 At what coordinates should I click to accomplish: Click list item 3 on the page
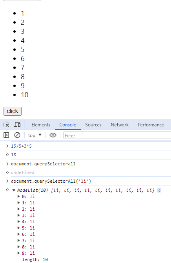(23, 31)
